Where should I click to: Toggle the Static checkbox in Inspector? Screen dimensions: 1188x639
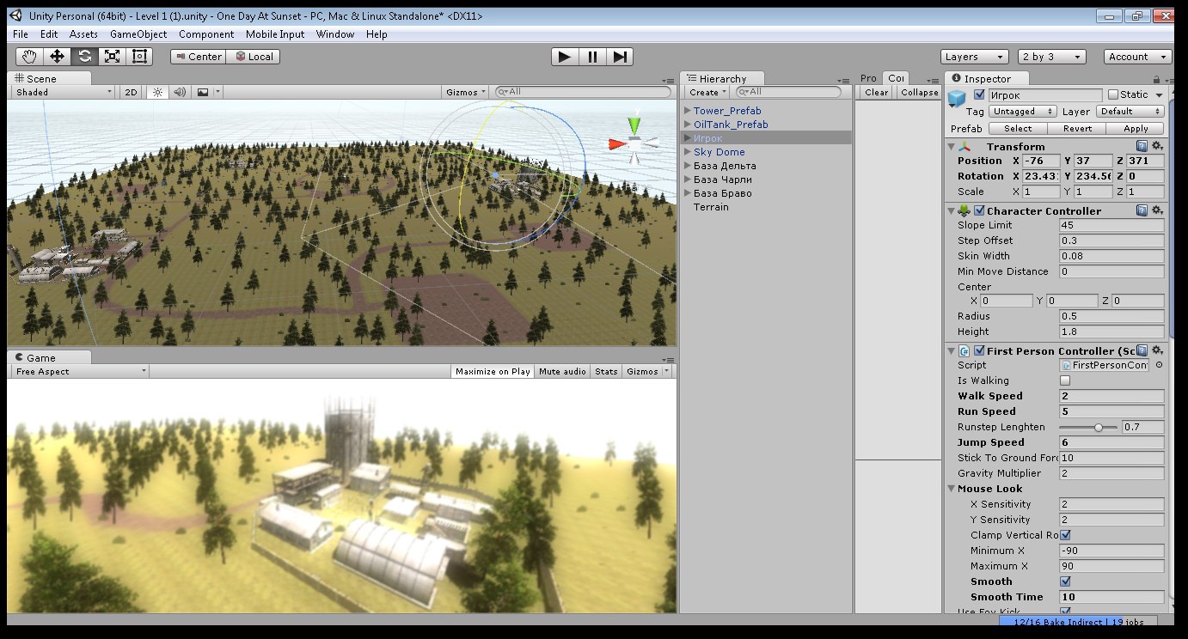pyautogui.click(x=1113, y=94)
